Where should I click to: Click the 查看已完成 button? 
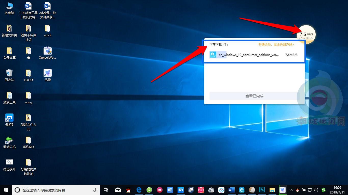pyautogui.click(x=254, y=96)
